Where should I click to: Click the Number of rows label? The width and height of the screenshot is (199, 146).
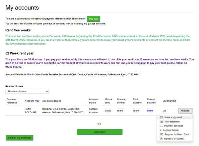click(14, 86)
